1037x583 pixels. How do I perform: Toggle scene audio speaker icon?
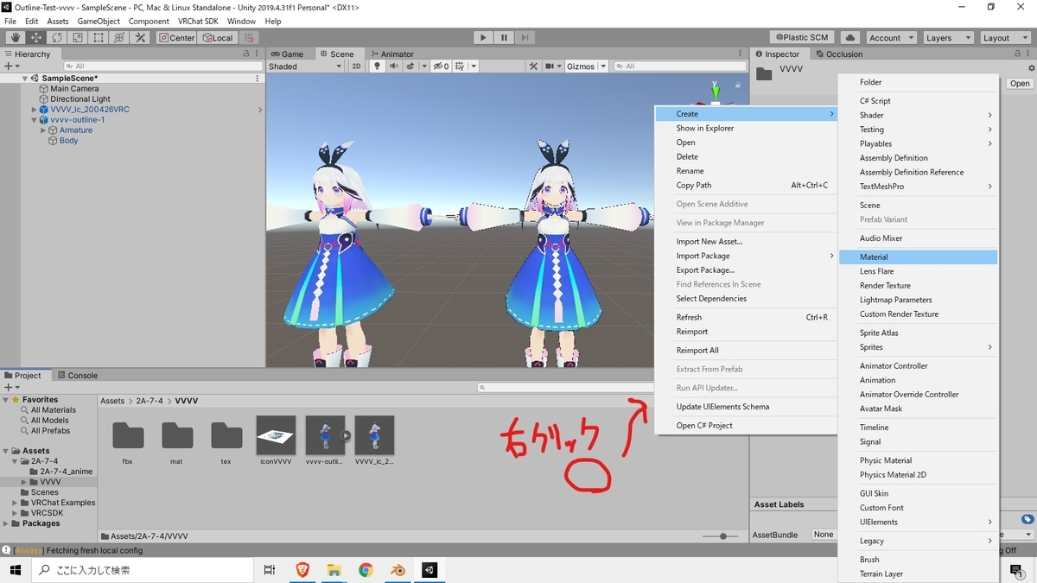[393, 67]
